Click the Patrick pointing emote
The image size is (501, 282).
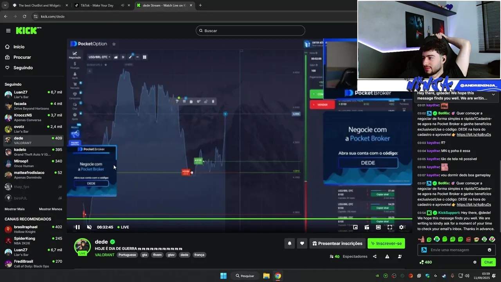421,239
